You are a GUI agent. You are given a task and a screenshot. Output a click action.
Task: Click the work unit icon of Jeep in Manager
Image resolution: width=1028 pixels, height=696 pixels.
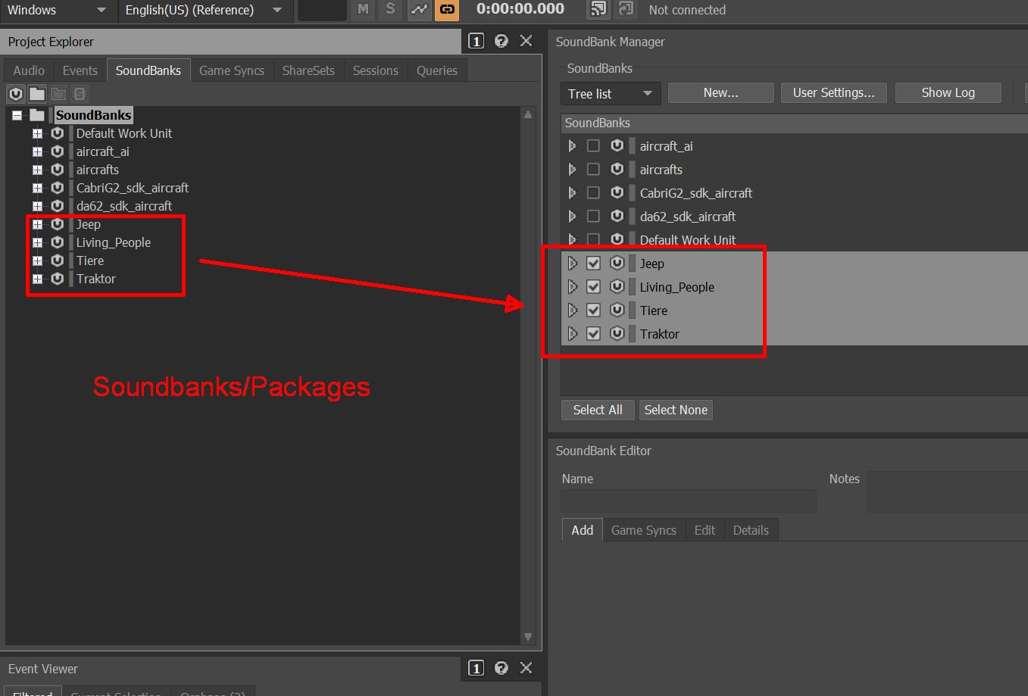point(617,264)
